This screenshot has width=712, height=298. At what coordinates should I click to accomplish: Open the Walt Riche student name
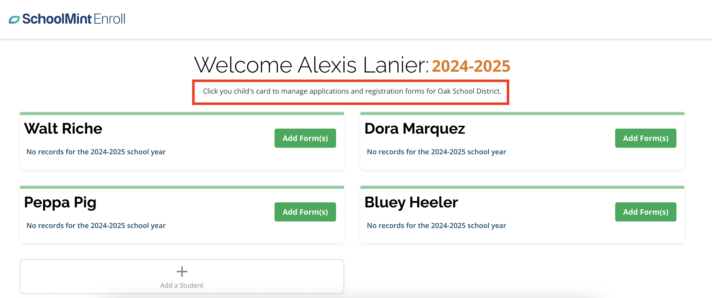[x=63, y=129]
